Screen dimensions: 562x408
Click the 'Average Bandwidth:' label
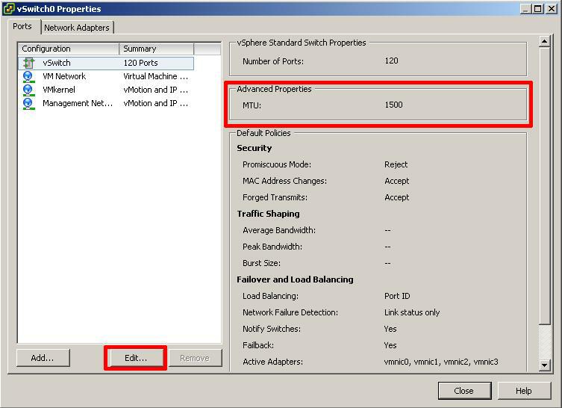(x=279, y=230)
